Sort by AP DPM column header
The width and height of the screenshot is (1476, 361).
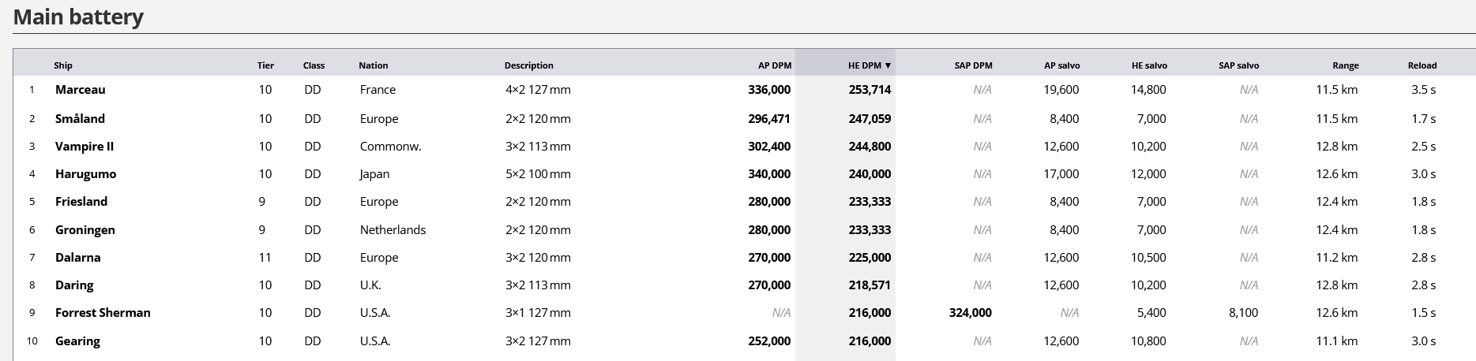tap(774, 65)
